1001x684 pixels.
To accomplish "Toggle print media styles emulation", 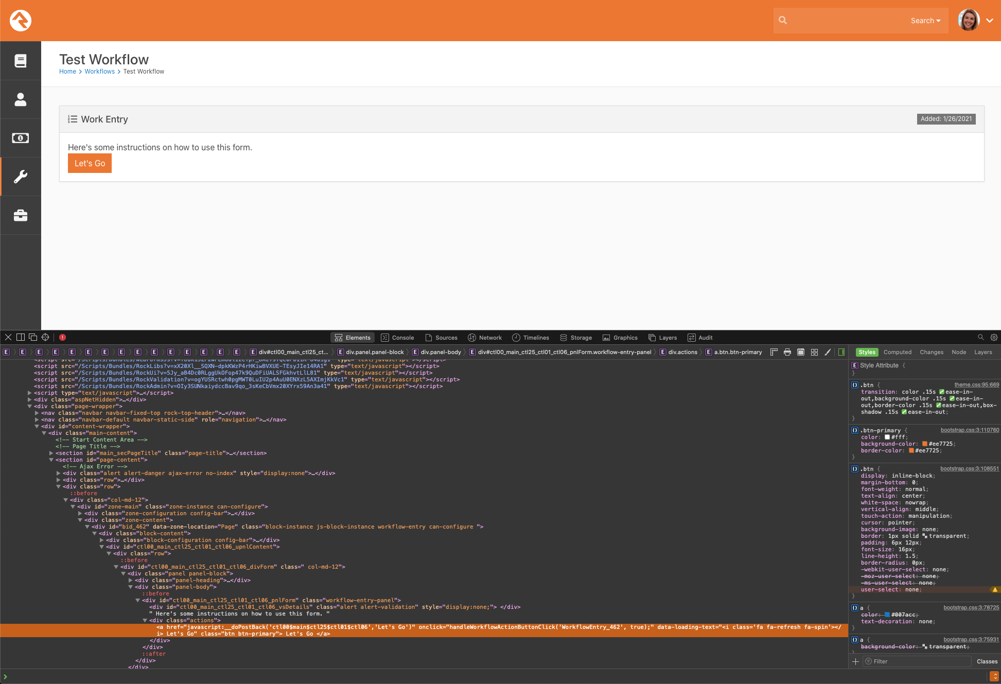I will pos(787,352).
